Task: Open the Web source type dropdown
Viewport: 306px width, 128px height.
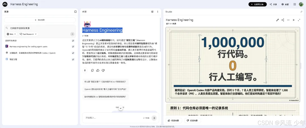Action: [11, 34]
